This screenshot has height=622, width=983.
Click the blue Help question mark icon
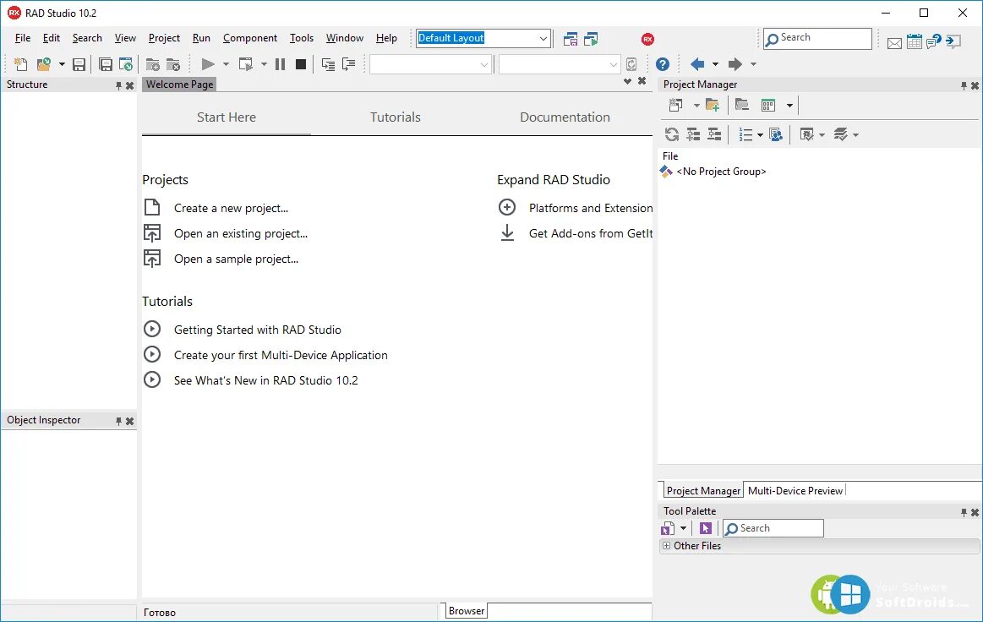[663, 64]
